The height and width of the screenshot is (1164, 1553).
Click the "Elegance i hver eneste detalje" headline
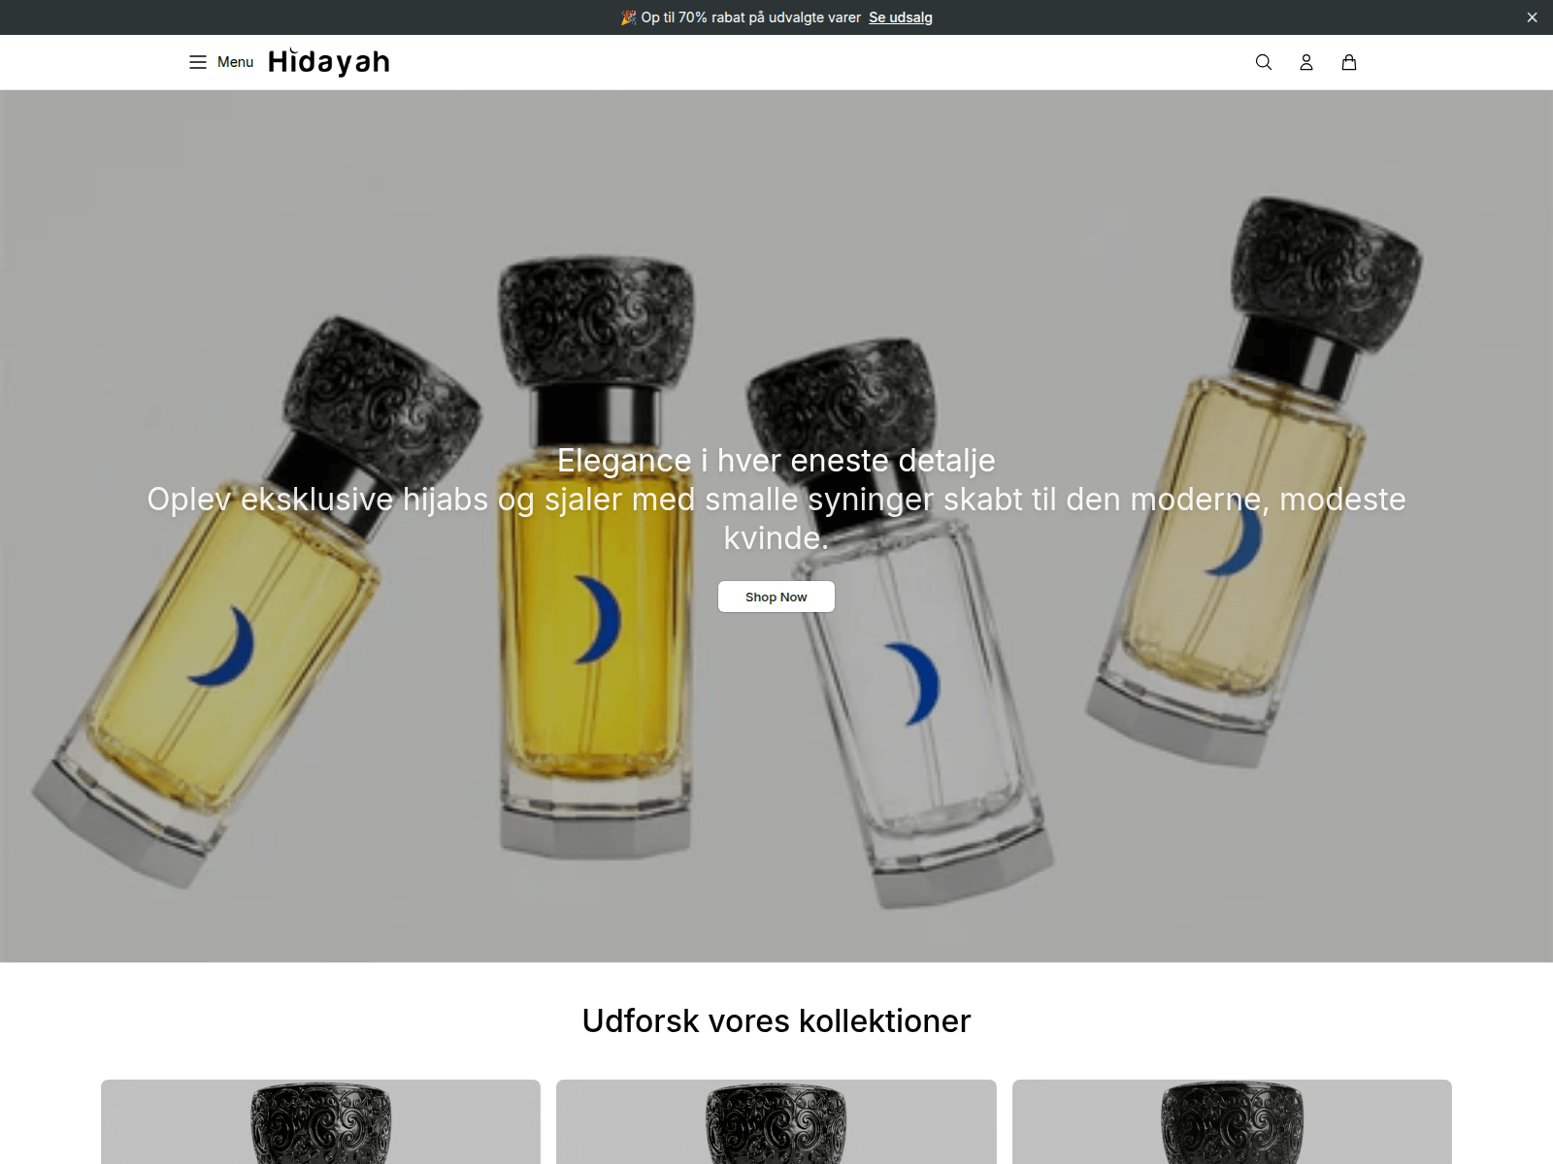pos(776,460)
